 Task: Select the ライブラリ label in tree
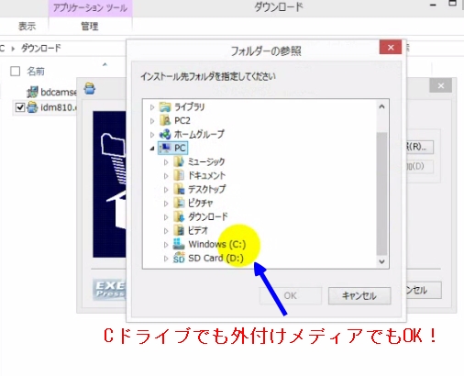(190, 106)
